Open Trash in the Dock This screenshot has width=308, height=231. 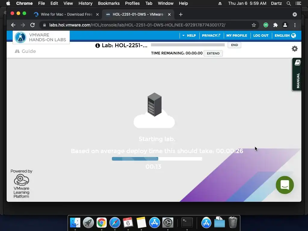[x=233, y=222]
